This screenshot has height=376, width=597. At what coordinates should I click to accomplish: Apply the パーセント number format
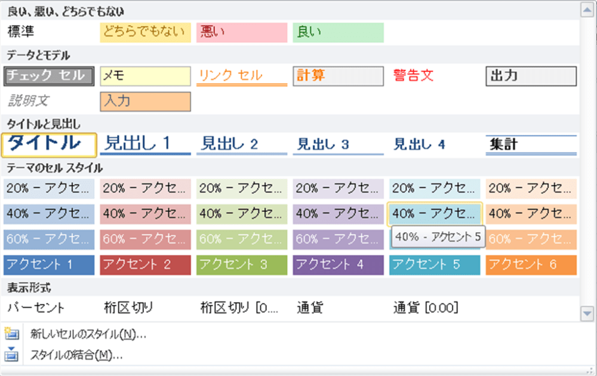point(36,308)
